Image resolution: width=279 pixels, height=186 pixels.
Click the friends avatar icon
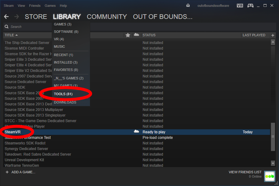tap(269, 176)
